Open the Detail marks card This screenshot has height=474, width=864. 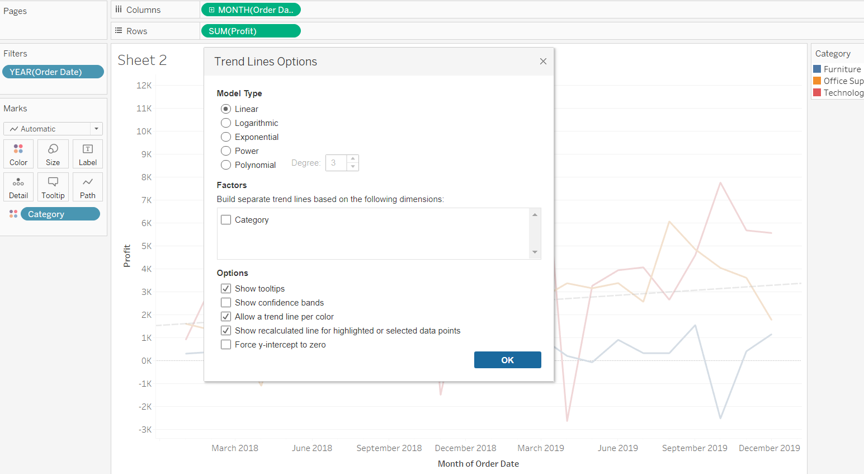(x=18, y=187)
